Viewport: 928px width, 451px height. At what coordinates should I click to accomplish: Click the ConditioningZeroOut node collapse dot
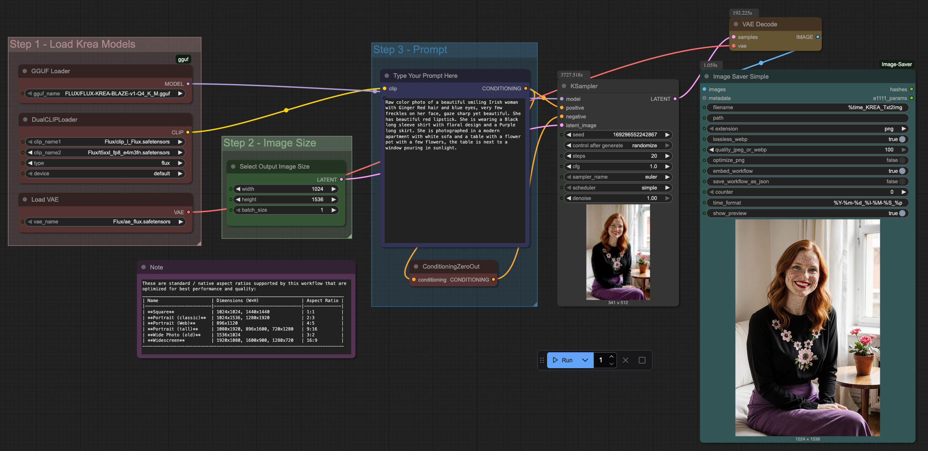(x=416, y=266)
